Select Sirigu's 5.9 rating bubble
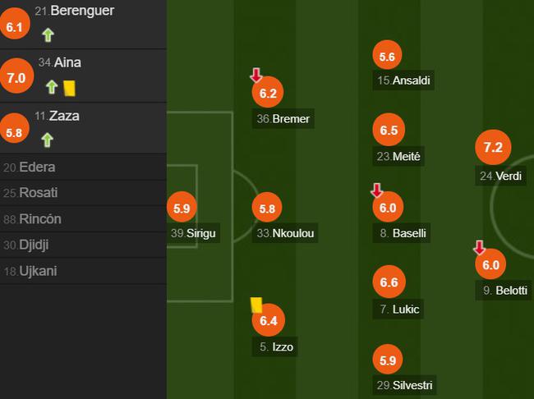Viewport: 534px width, 399px height. click(182, 209)
